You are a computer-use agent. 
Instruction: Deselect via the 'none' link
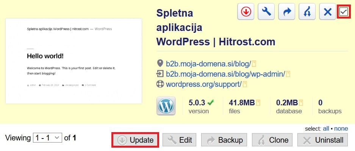pyautogui.click(x=341, y=129)
